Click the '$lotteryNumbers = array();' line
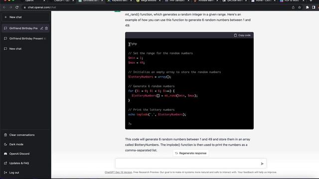Viewport: 319px width, 179px height. [x=150, y=77]
